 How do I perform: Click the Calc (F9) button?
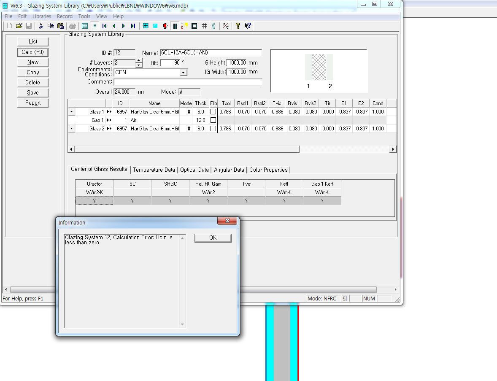click(x=33, y=52)
